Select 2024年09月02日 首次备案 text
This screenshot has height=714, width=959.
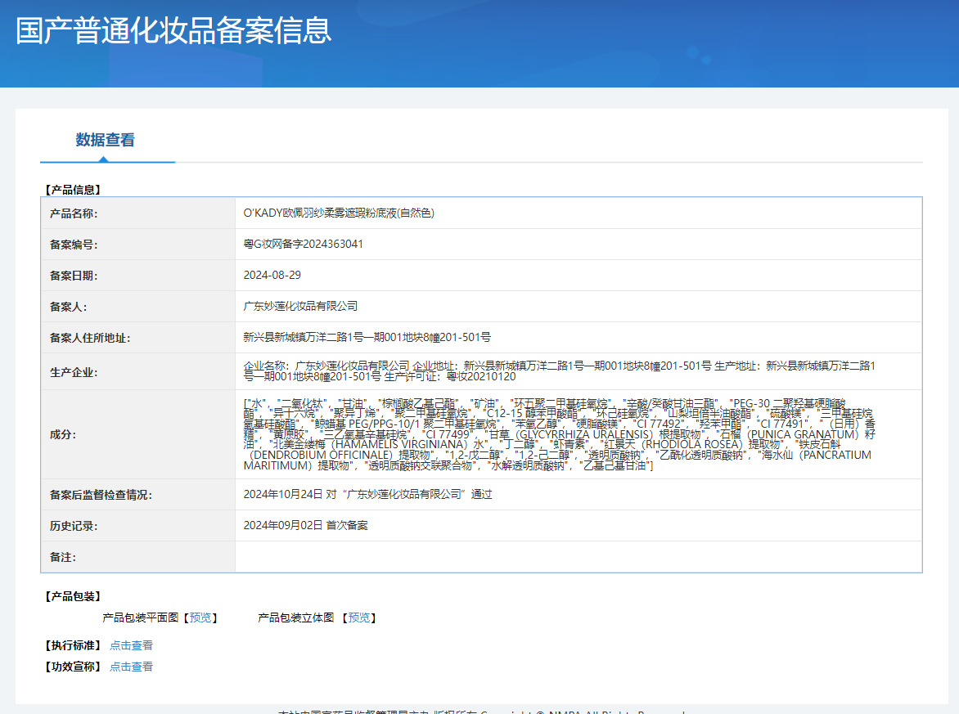click(306, 525)
